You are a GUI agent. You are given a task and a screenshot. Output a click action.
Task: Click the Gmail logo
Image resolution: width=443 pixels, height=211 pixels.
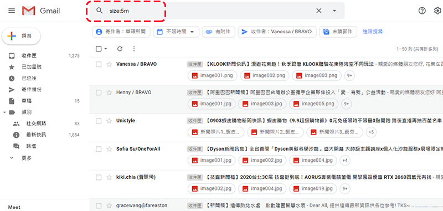click(x=41, y=11)
